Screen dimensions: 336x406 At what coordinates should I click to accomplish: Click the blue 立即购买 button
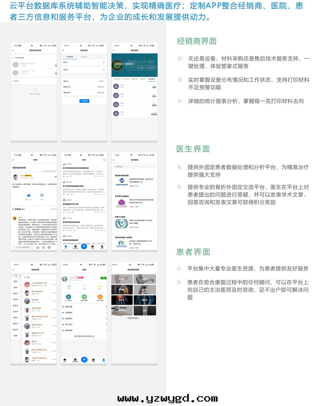coord(84,101)
